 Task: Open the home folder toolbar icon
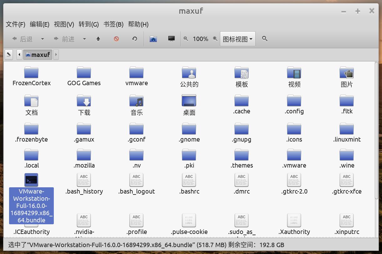[153, 39]
